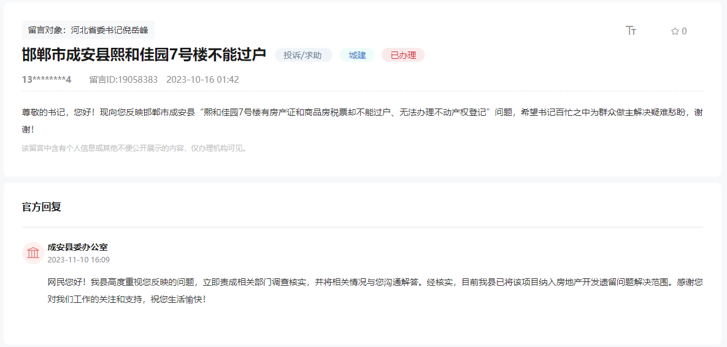
Task: Click the message paragraph beginning 尊敬的书记
Action: 363,121
